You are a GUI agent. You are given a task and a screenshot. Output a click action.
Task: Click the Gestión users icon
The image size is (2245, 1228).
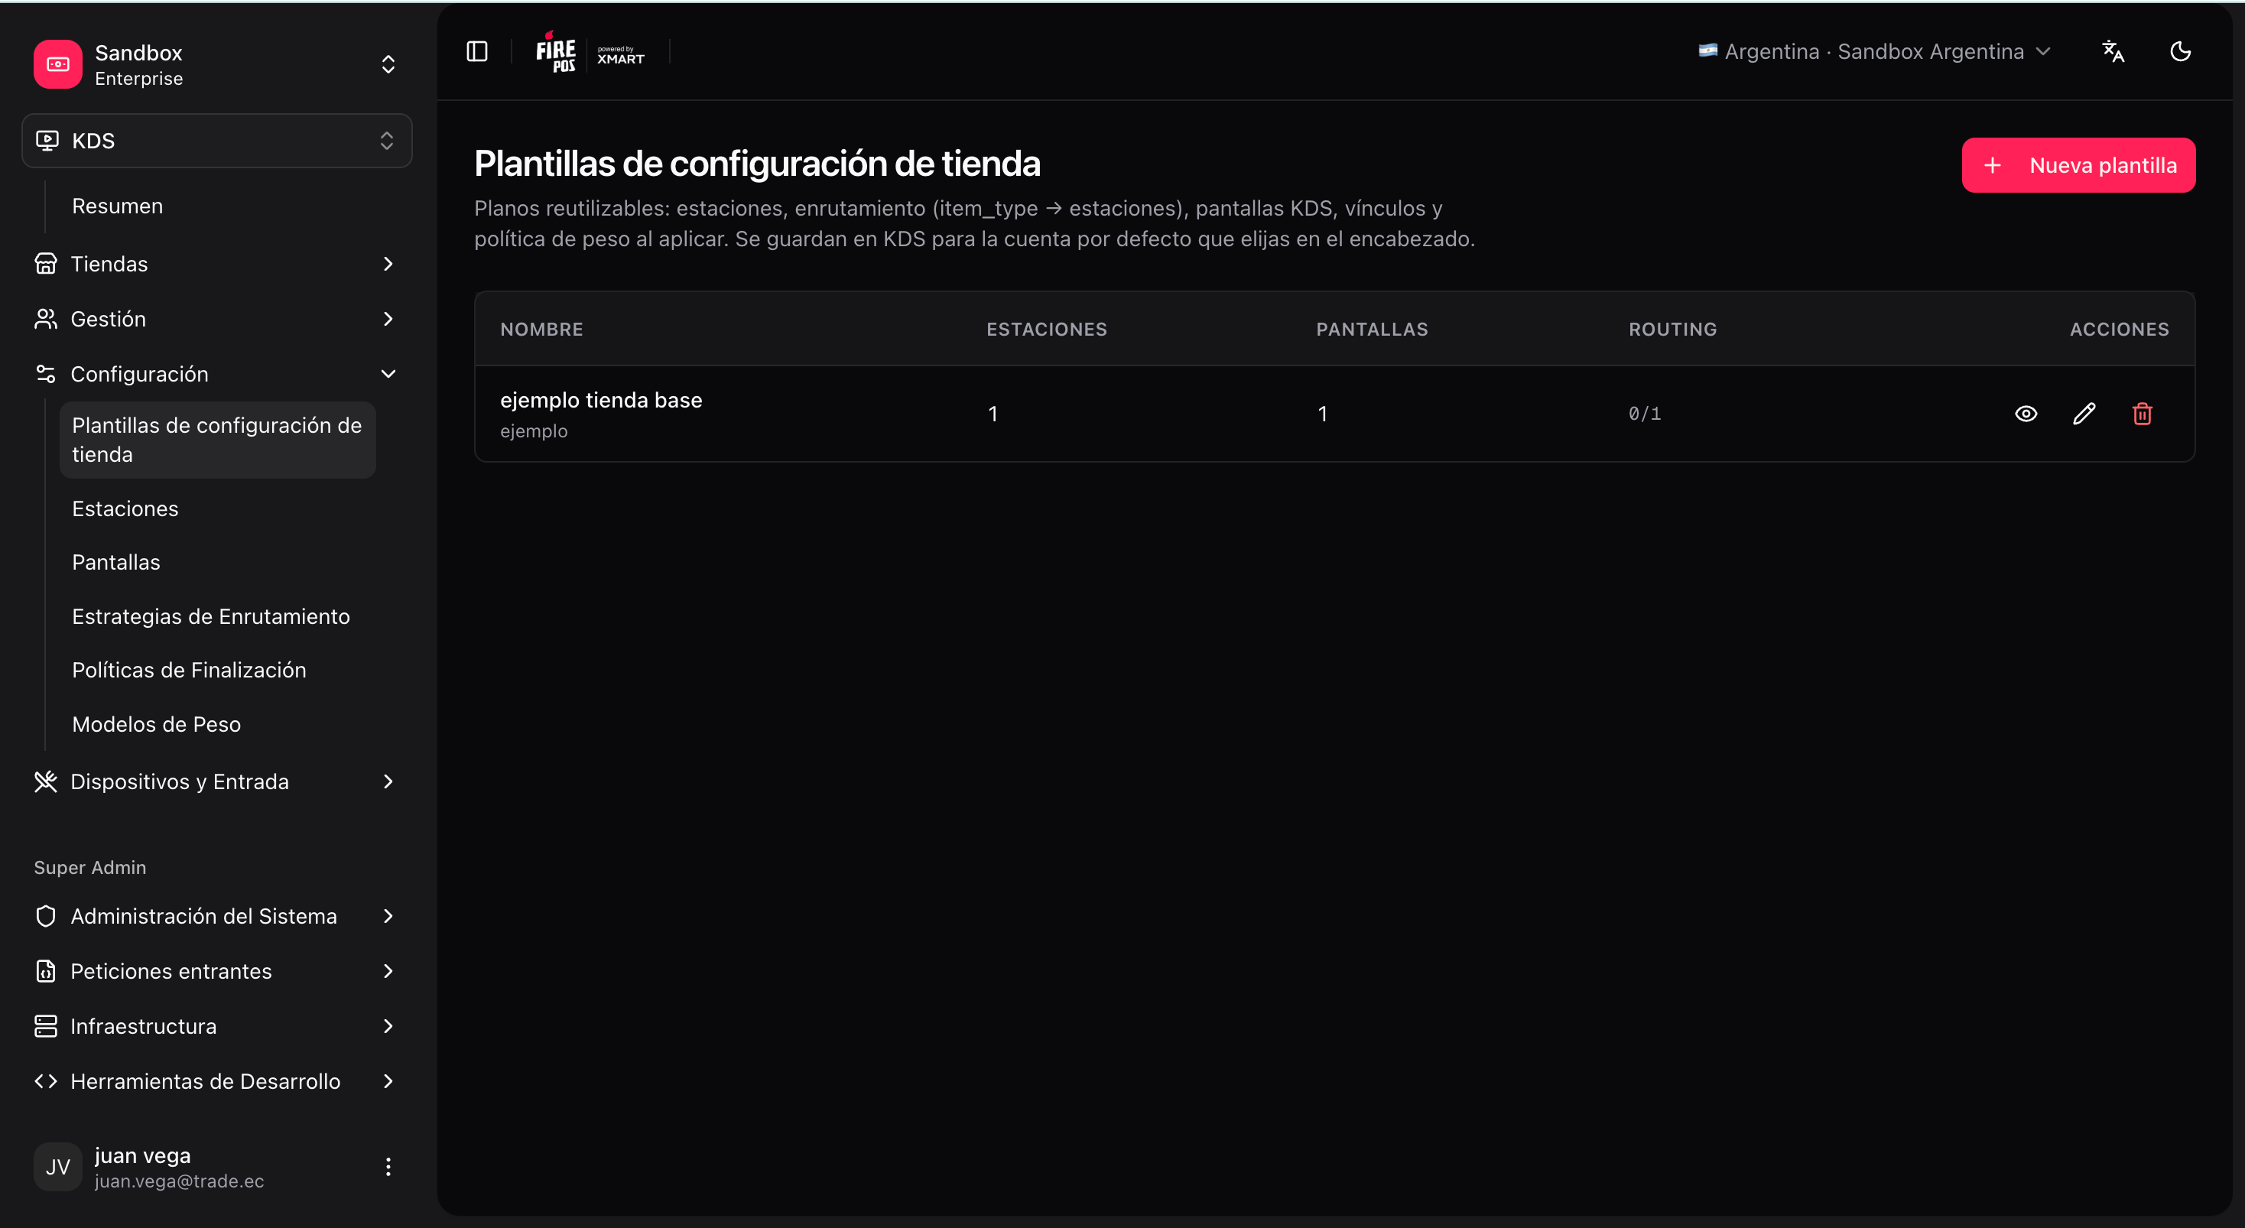click(x=45, y=319)
